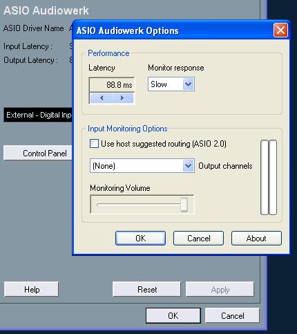Click the right level meter bar
Viewport: 297px width, 334px height.
[x=273, y=177]
